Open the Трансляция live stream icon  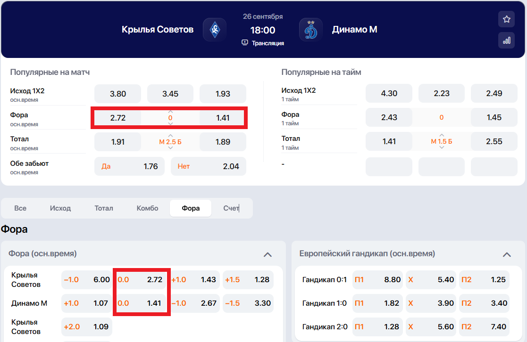tap(245, 42)
